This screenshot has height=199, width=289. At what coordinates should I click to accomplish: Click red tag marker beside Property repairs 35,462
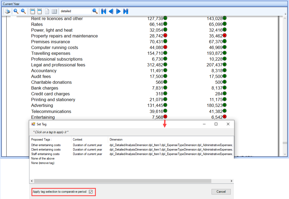coord(224,35)
